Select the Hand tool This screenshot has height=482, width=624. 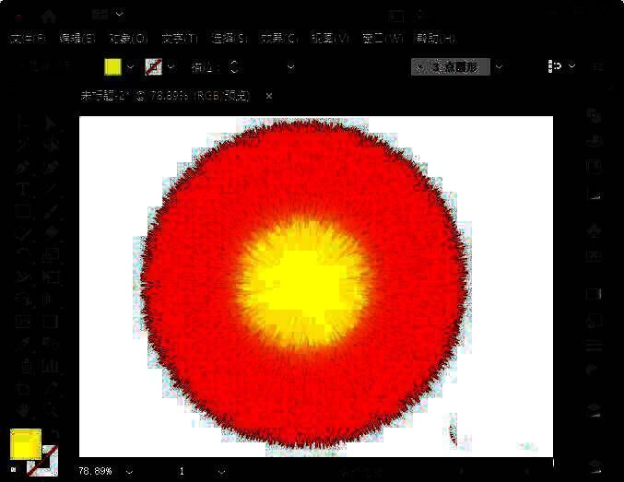[24, 410]
